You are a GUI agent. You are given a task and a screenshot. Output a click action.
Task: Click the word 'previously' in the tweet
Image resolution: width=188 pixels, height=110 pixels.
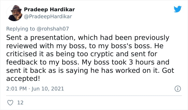[152, 38]
